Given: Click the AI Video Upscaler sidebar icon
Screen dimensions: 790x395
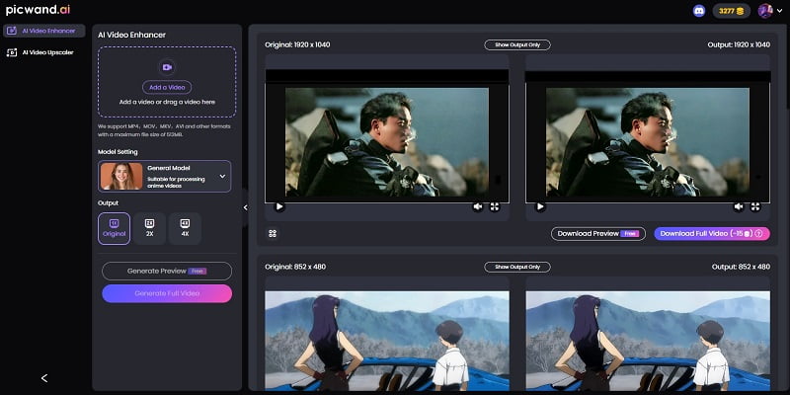Looking at the screenshot, I should click(x=12, y=52).
